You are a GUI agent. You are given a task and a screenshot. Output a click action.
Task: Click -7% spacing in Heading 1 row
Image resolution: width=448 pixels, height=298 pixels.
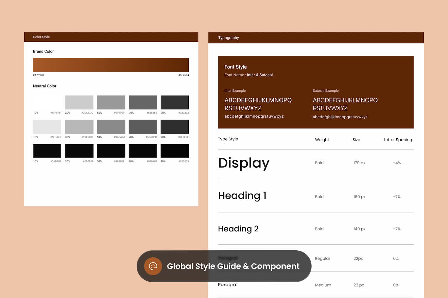397,197
